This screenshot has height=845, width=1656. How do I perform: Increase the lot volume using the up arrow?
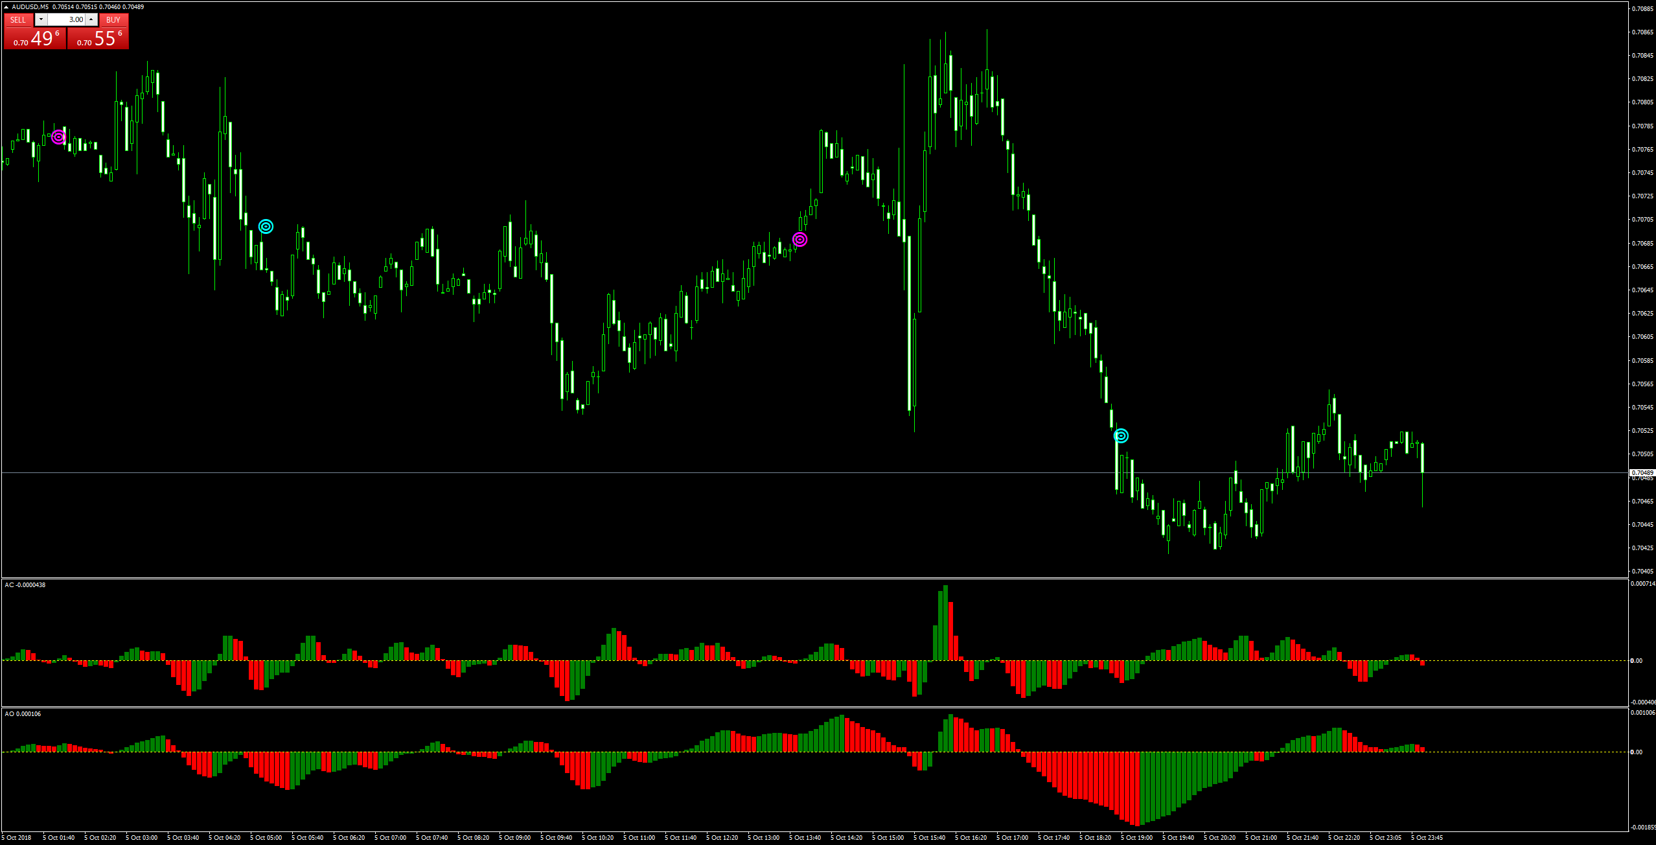(x=91, y=19)
